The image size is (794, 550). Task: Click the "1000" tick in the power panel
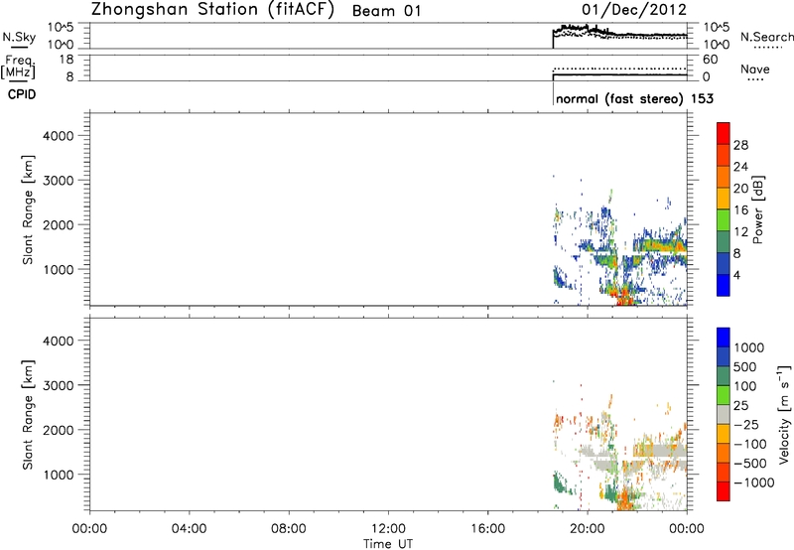(58, 269)
